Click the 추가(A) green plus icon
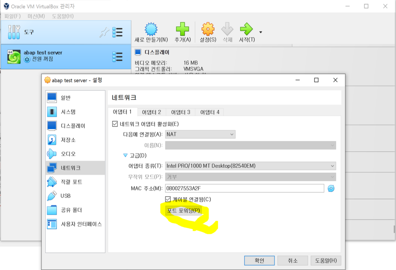The height and width of the screenshot is (270, 396). (183, 29)
